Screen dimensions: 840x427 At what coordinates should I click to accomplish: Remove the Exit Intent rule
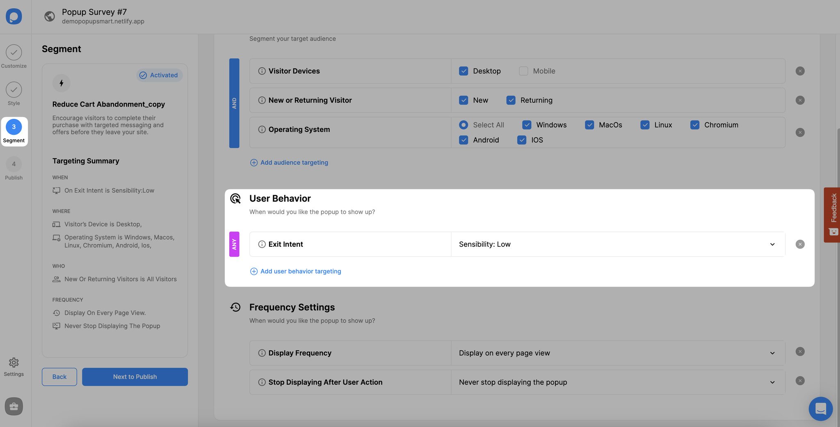click(x=800, y=244)
